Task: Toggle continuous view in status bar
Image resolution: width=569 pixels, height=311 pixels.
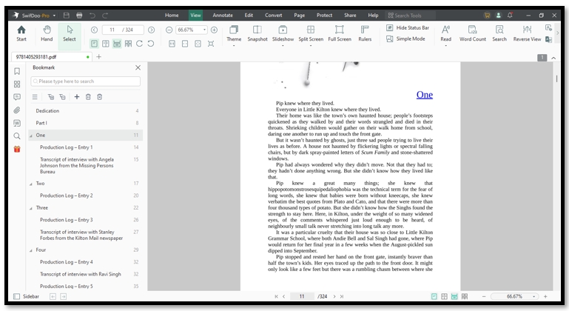Action: (454, 296)
